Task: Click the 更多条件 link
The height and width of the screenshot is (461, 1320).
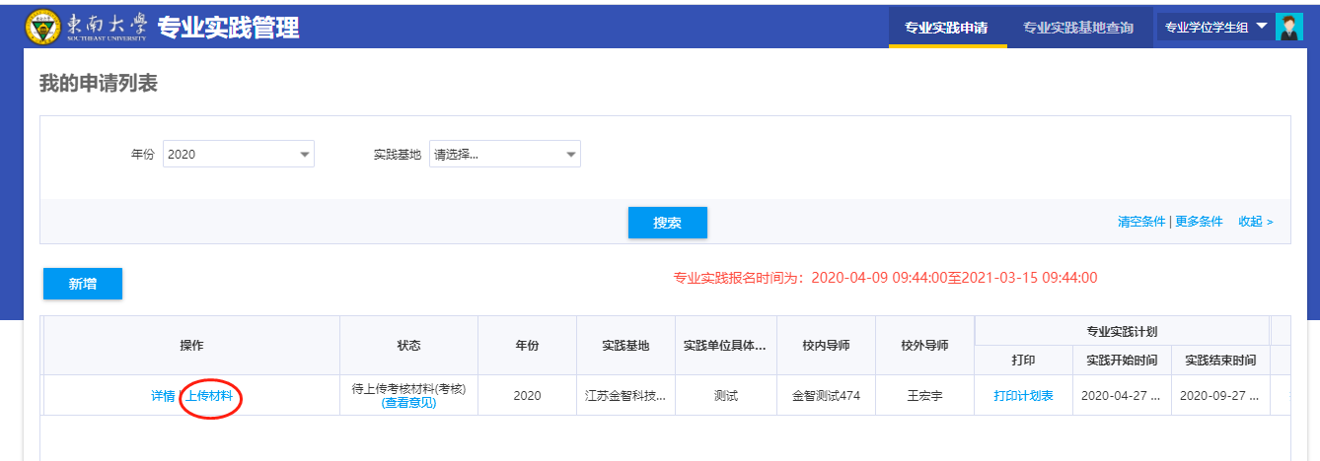Action: click(1199, 222)
